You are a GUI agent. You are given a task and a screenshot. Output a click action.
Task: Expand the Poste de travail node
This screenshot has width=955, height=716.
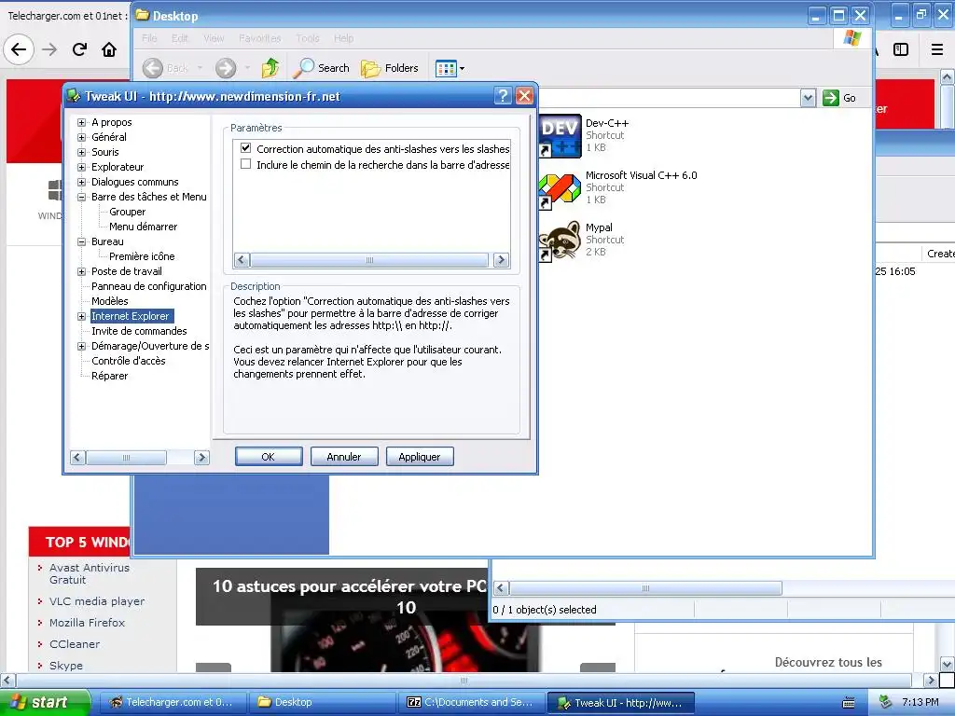(x=82, y=271)
